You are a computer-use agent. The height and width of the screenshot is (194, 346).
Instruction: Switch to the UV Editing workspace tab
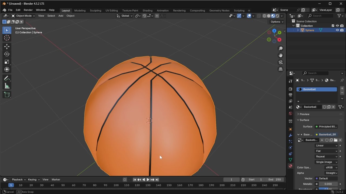coord(112,11)
